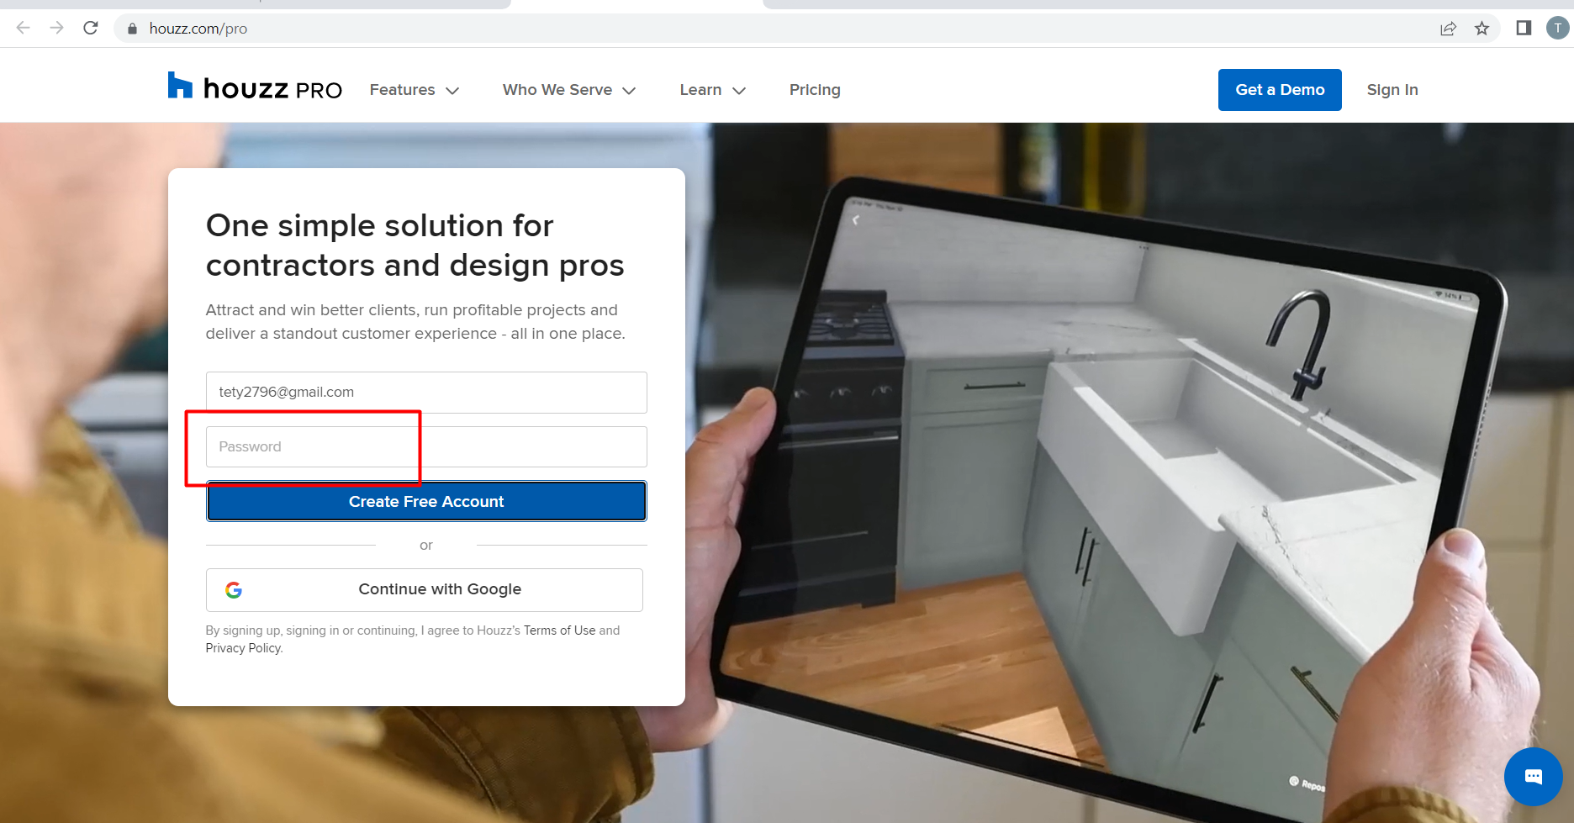Click Create Free Account button
This screenshot has height=823, width=1574.
[x=426, y=502]
